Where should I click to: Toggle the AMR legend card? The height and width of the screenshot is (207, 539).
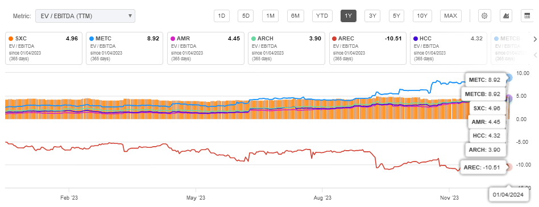click(206, 48)
